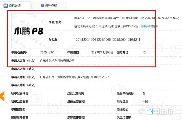The height and width of the screenshot is (121, 182).
Task: Click the 初审公告期号 label
Action: tap(20, 93)
